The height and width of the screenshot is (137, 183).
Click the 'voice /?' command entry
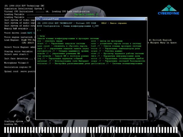115,49
